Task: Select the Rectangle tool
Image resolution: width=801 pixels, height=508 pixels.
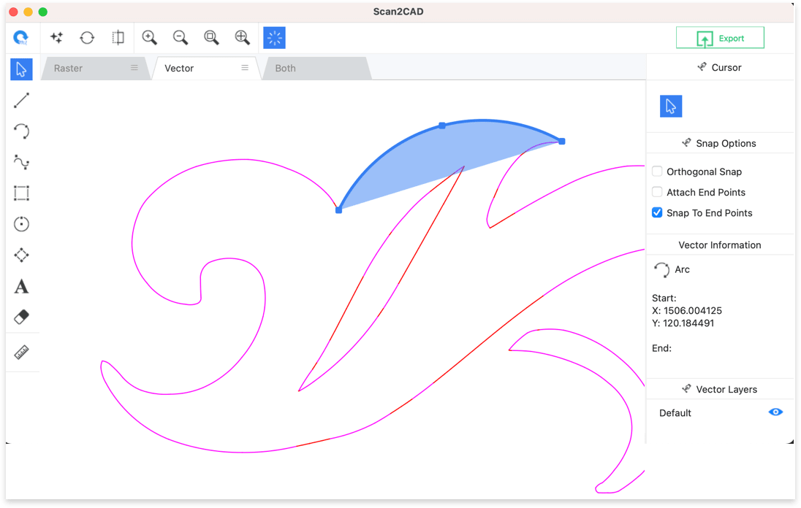Action: coord(21,193)
